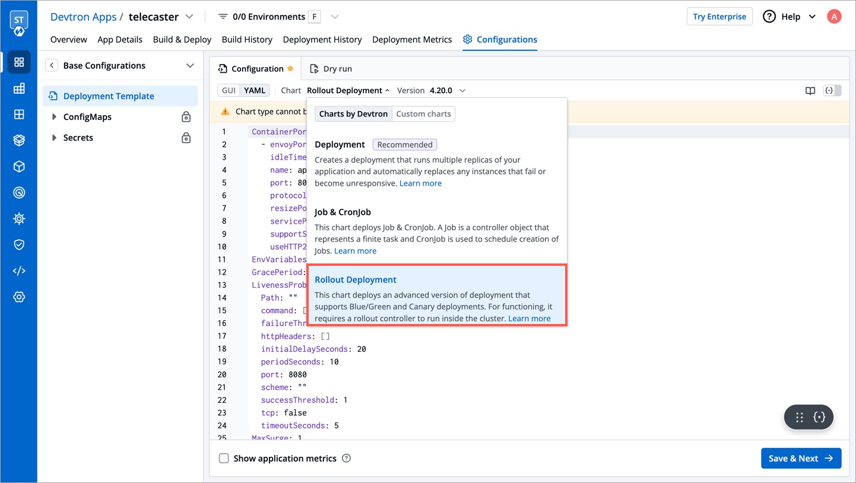Image resolution: width=856 pixels, height=483 pixels.
Task: Click the Security shield icon in sidebar
Action: (x=19, y=244)
